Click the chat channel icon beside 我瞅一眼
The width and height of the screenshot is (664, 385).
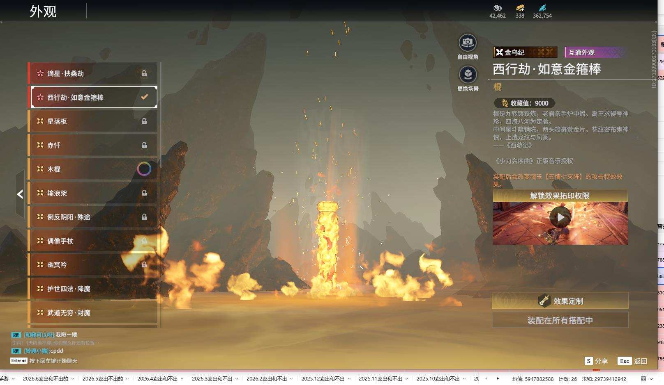pos(16,335)
